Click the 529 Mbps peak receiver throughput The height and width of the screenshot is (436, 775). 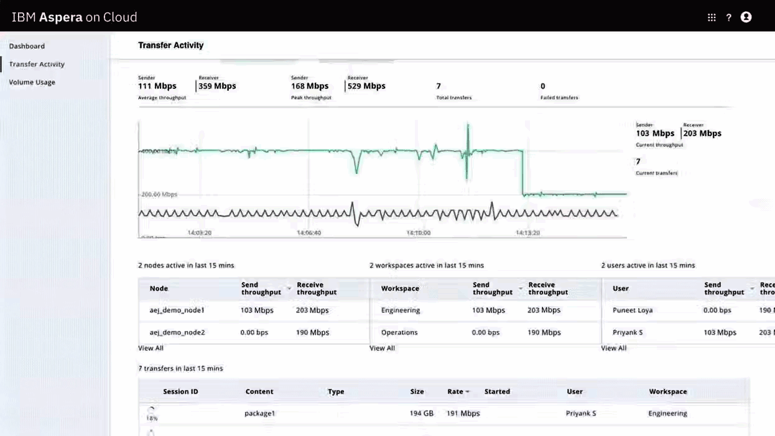pos(366,86)
